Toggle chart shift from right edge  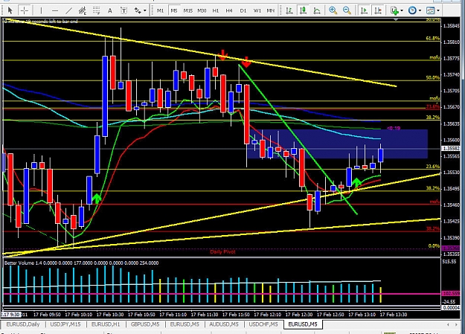(x=377, y=10)
